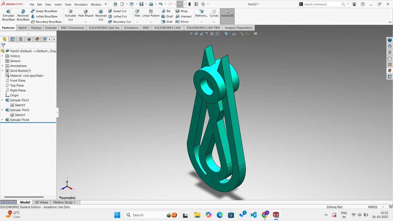The image size is (393, 221).
Task: Select the Extruded Cut tool
Action: pyautogui.click(x=70, y=15)
